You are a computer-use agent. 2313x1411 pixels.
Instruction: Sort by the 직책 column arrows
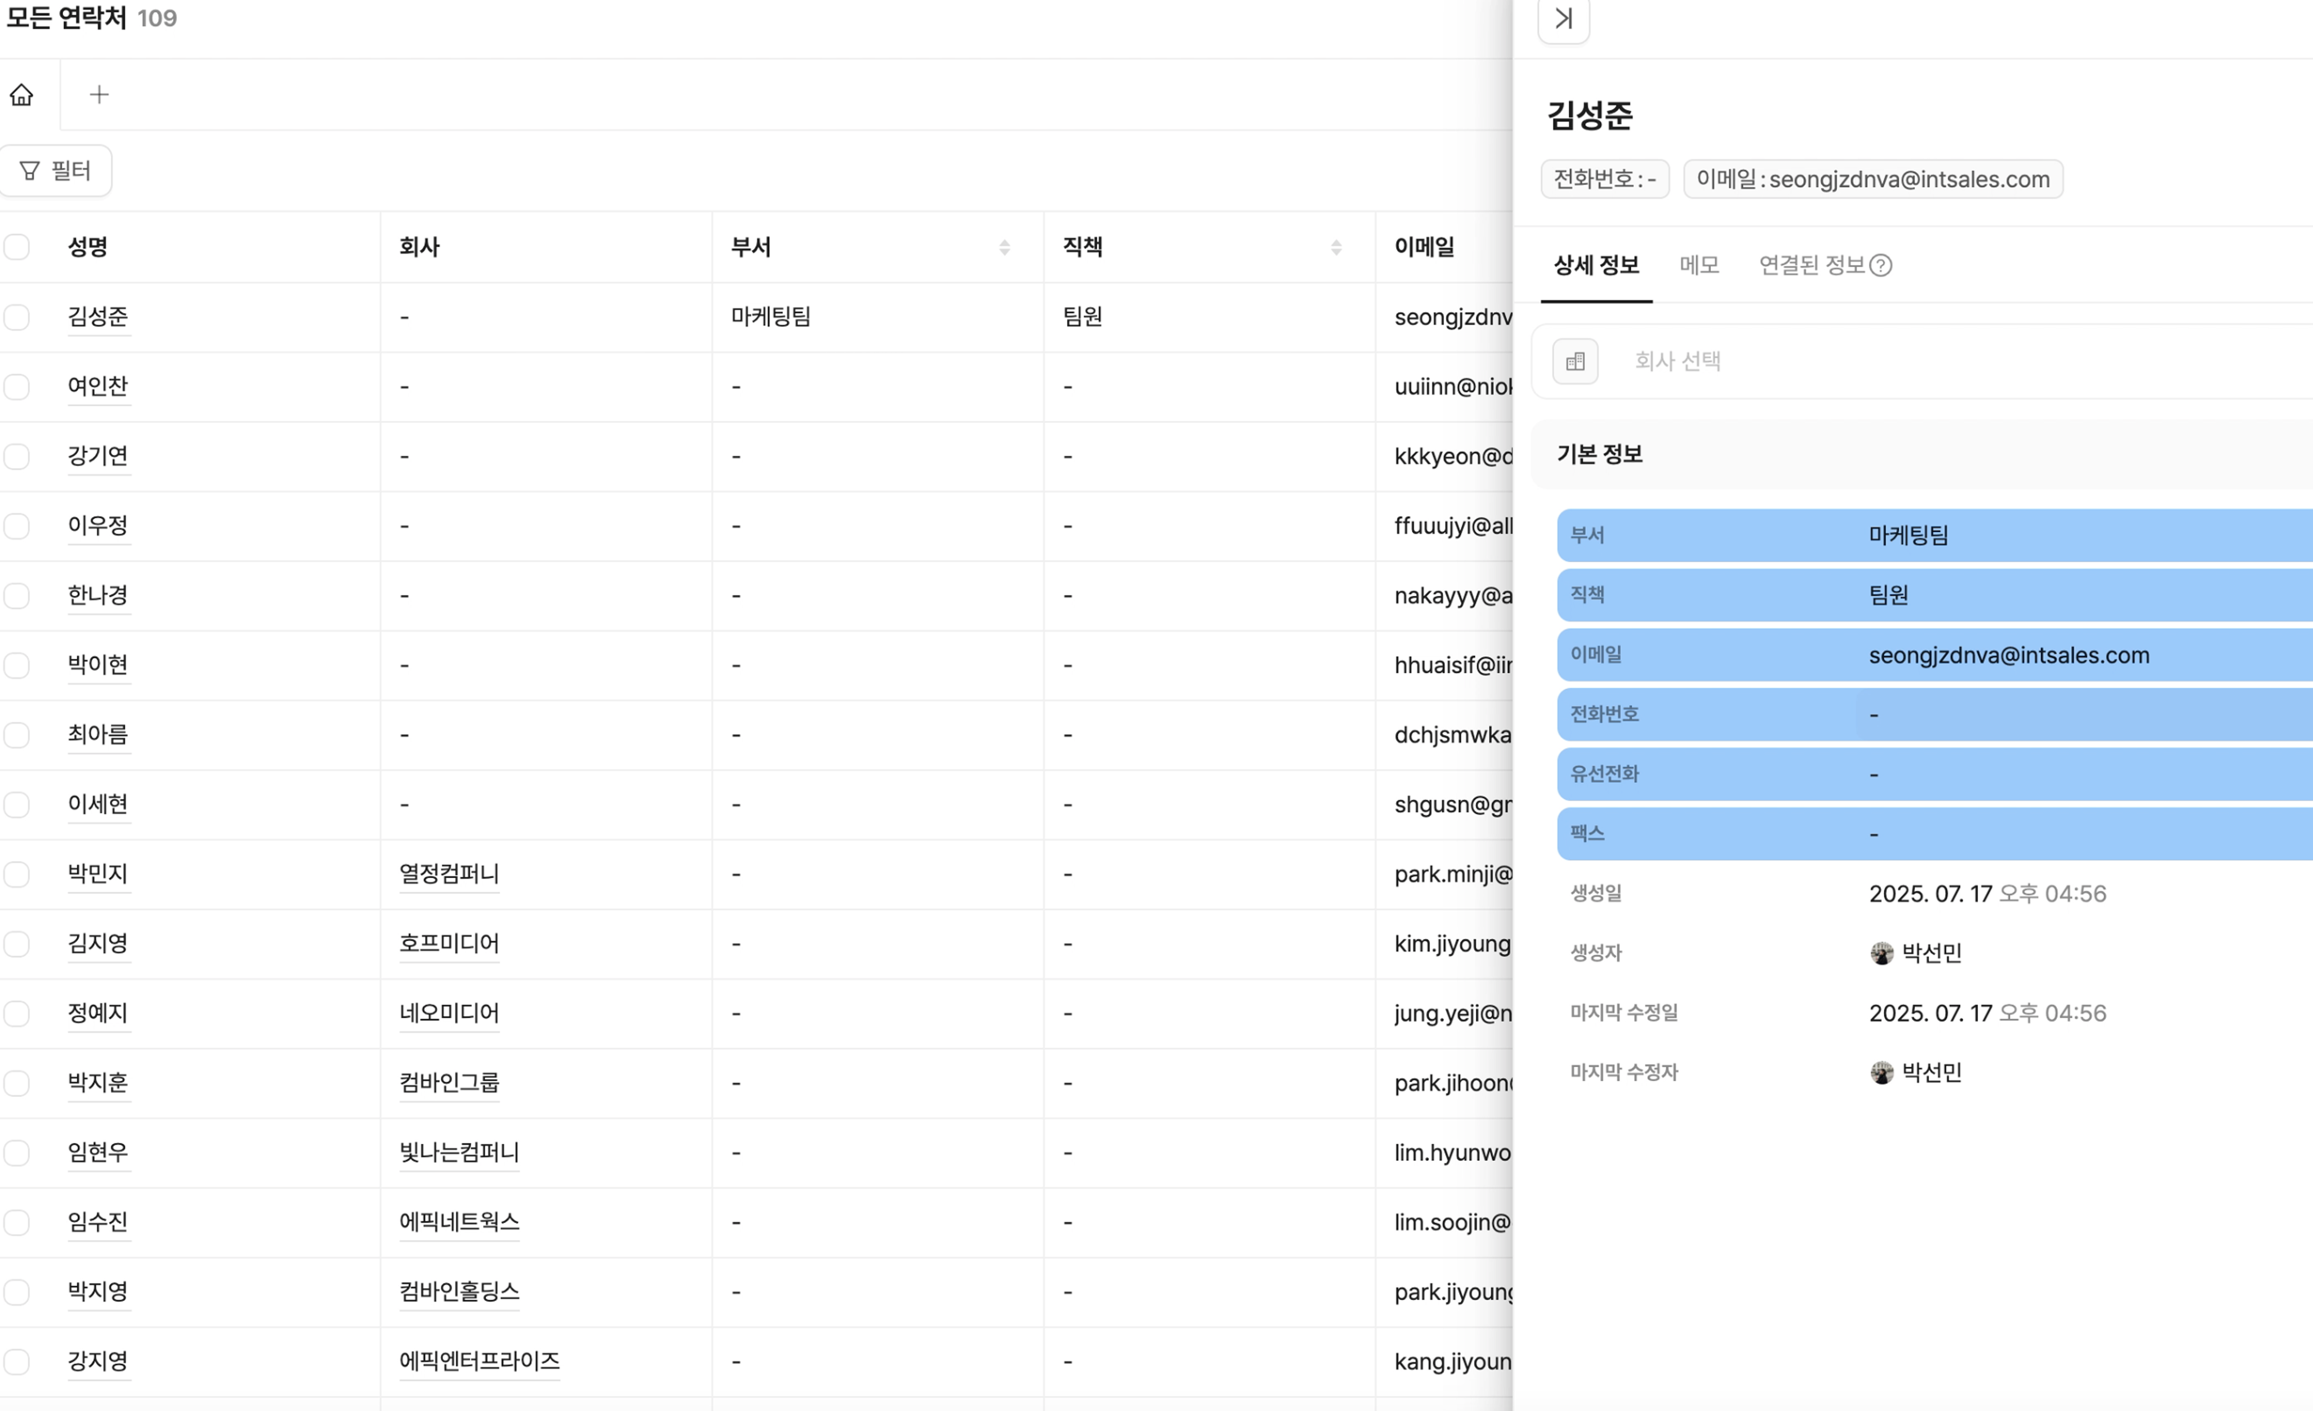point(1336,247)
